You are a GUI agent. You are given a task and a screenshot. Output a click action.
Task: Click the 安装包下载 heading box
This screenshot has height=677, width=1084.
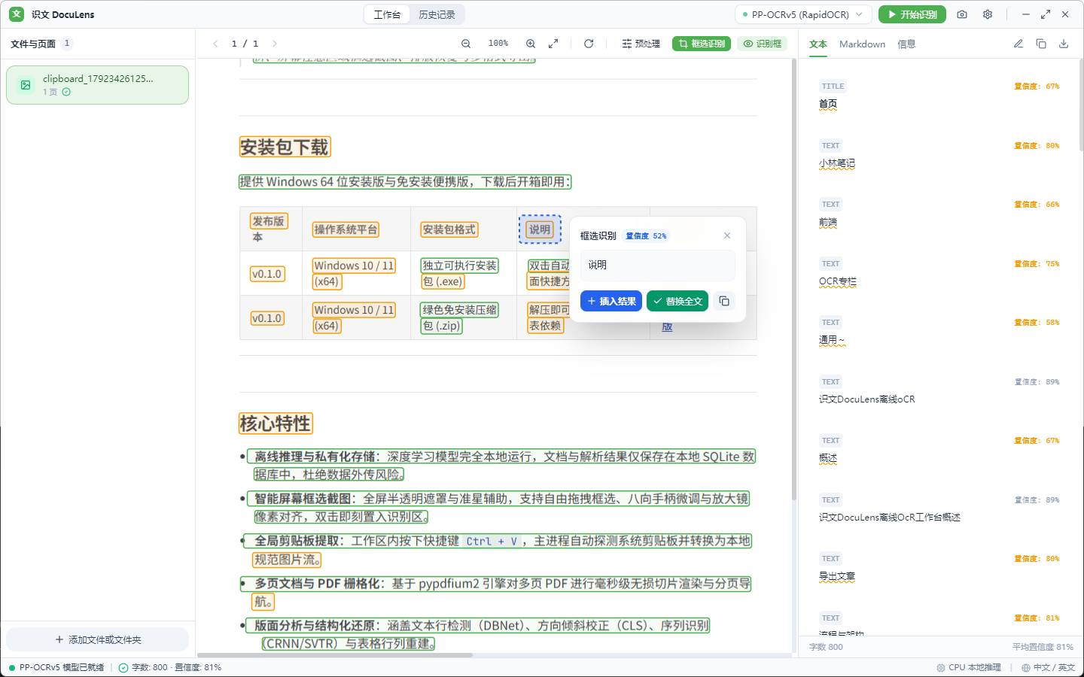(x=285, y=147)
